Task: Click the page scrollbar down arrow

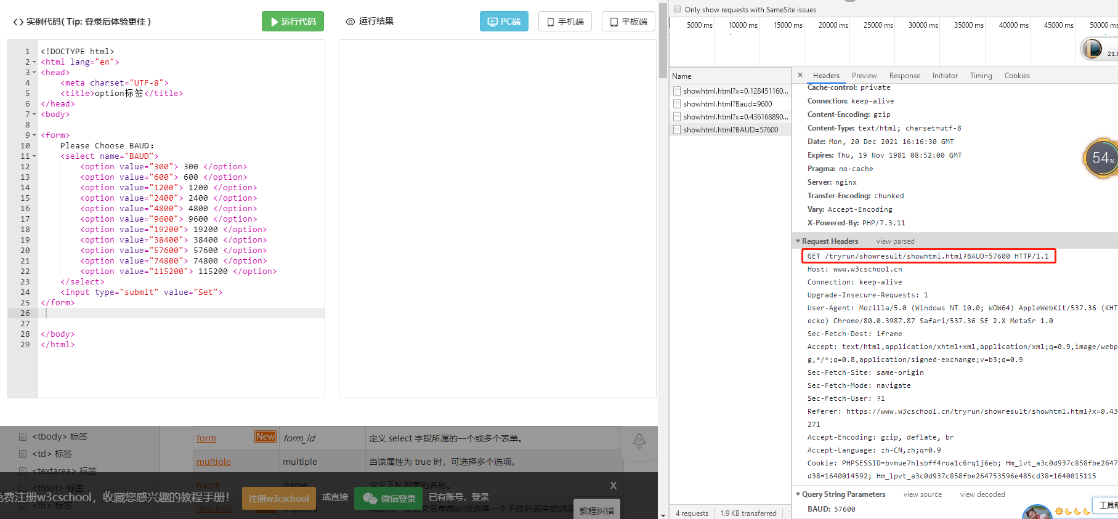Action: tap(663, 515)
